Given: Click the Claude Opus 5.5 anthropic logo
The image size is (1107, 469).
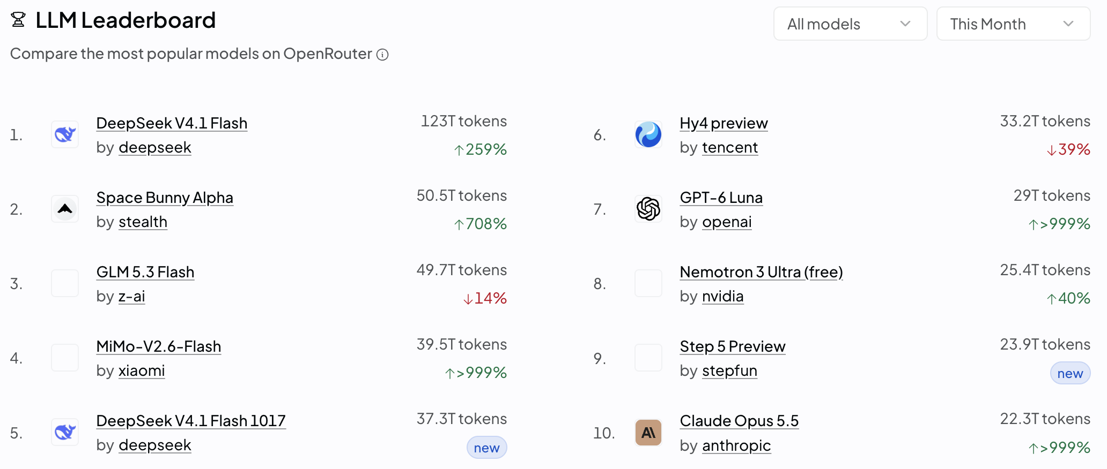Looking at the screenshot, I should point(648,432).
